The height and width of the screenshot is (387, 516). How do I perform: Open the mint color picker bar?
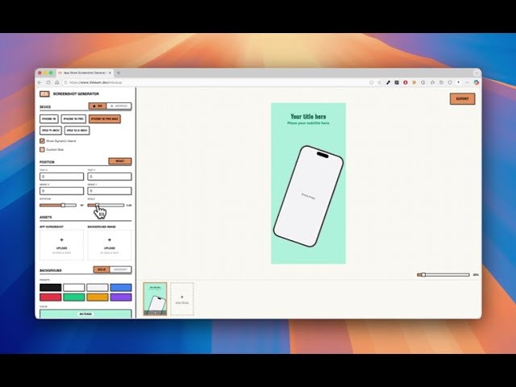coord(85,314)
